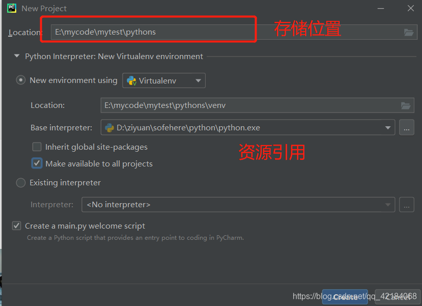Open the No interpreter dropdown

pyautogui.click(x=238, y=205)
